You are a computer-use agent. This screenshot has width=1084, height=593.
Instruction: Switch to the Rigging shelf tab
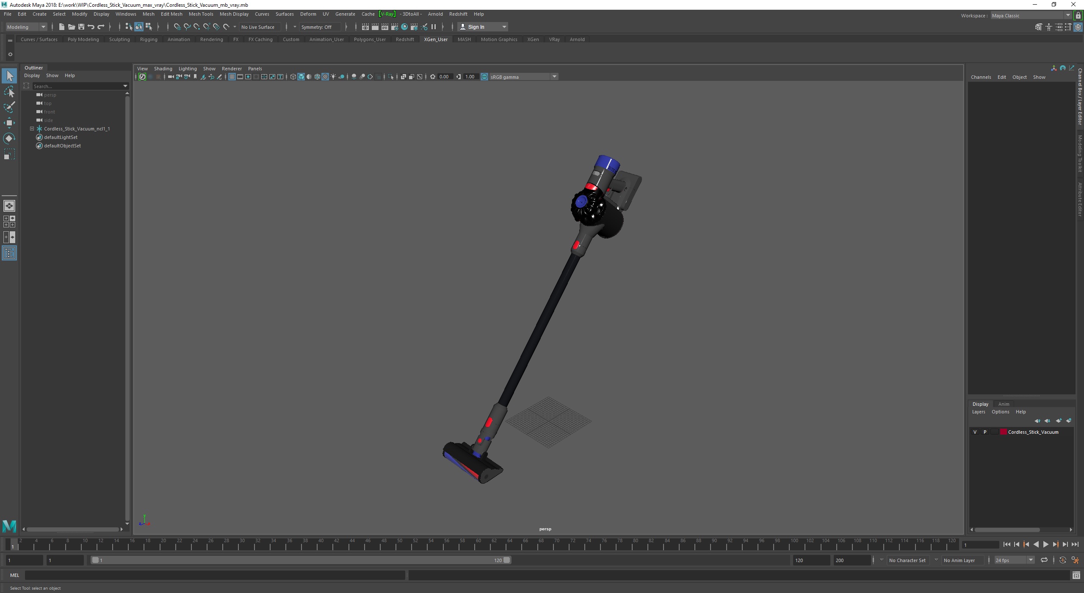(149, 39)
